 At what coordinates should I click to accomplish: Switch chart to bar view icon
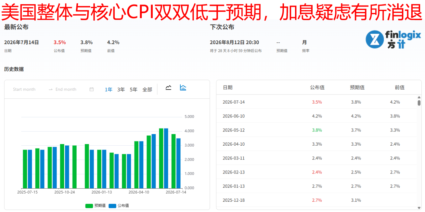coord(183,88)
